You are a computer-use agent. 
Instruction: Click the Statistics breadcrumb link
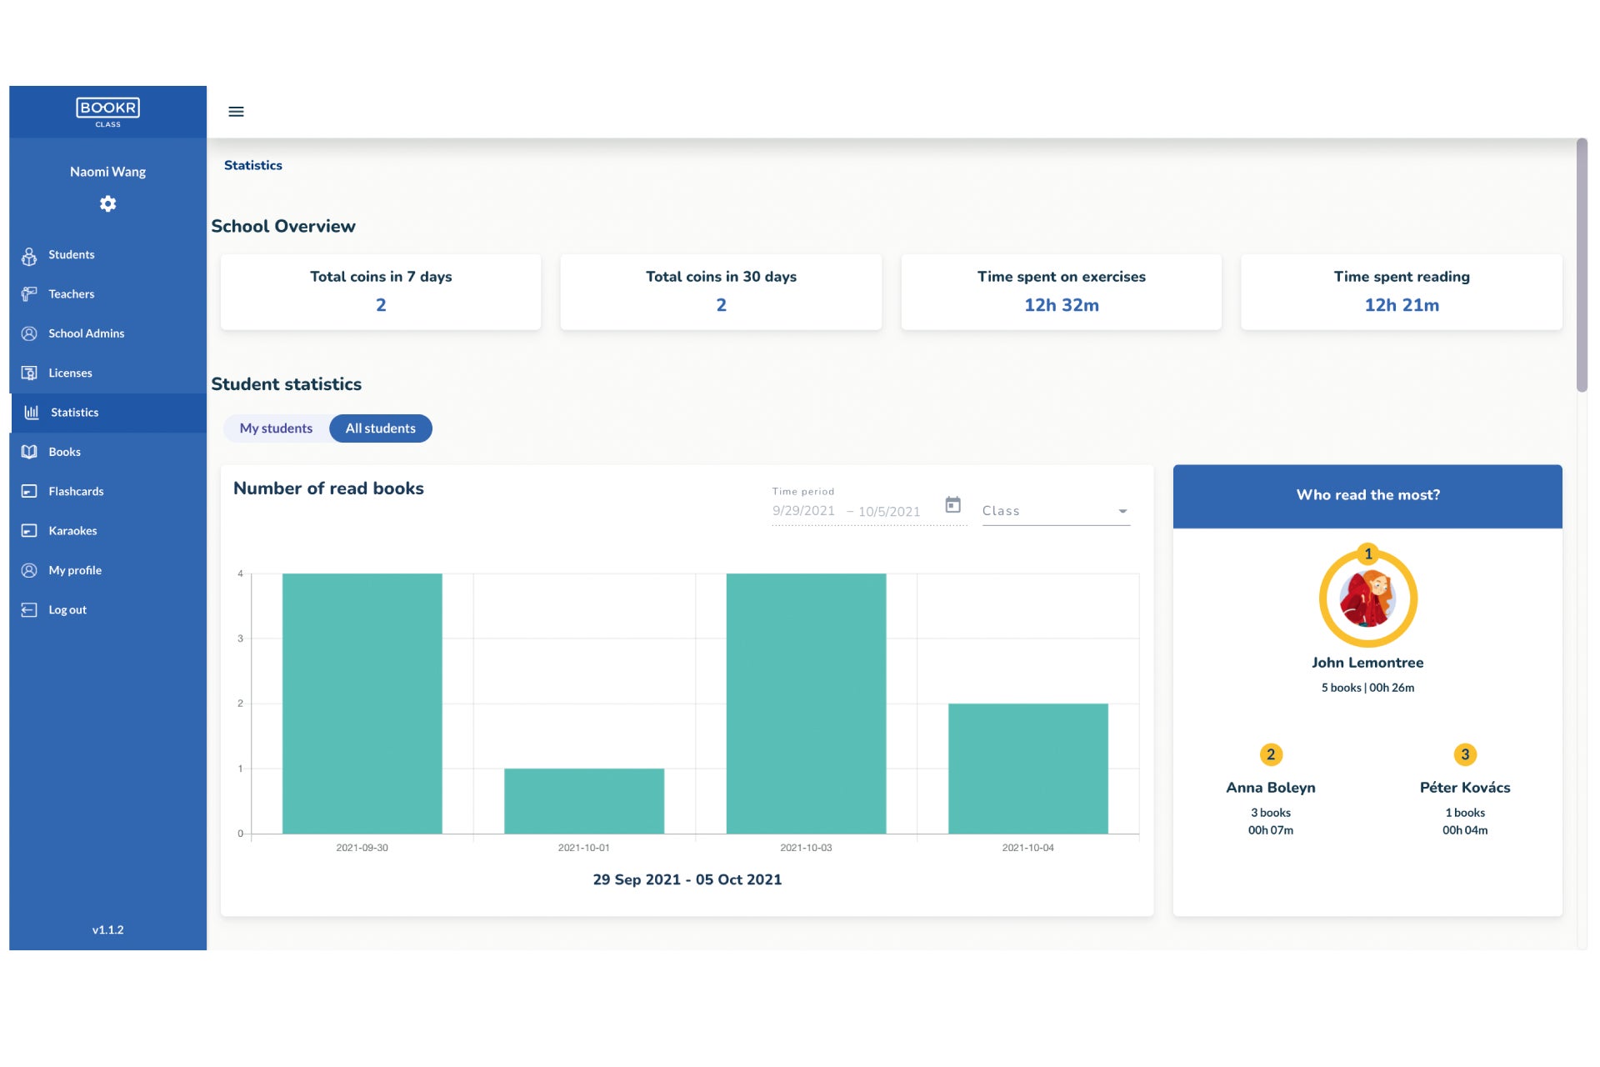tap(253, 166)
